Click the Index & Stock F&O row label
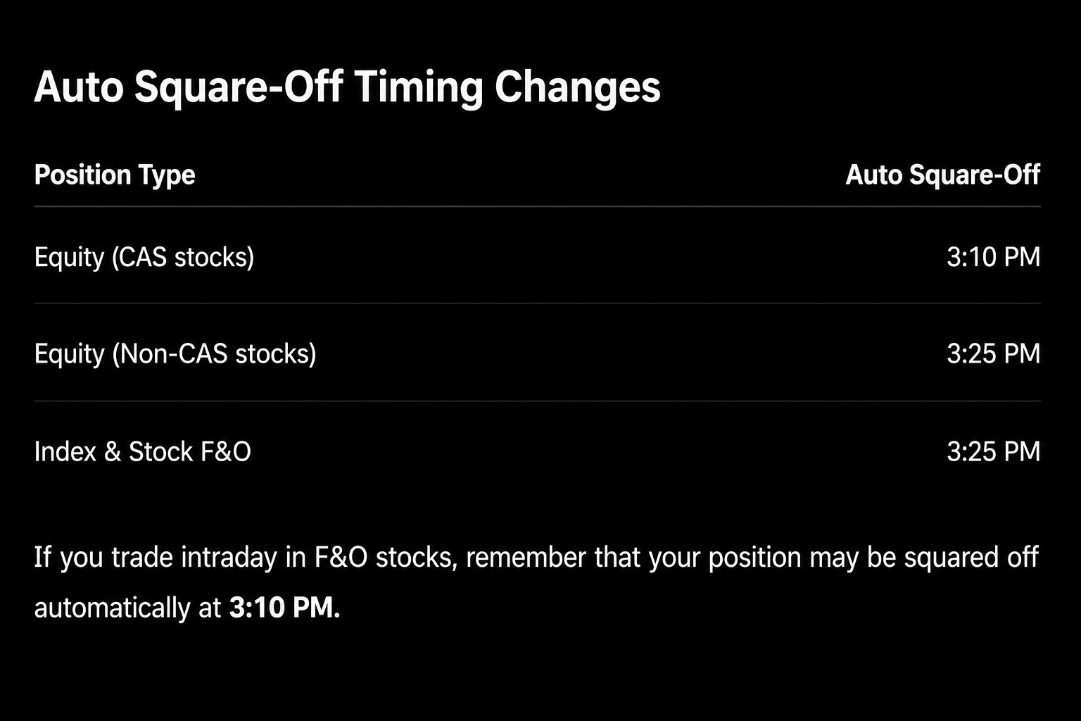The height and width of the screenshot is (721, 1081). (x=142, y=451)
